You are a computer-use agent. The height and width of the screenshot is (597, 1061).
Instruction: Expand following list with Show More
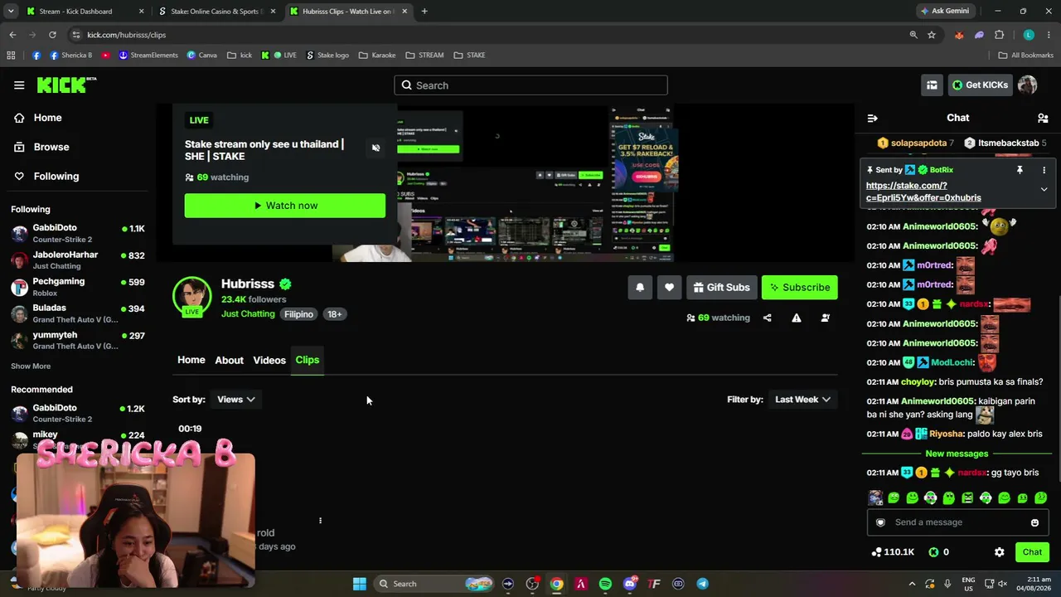[x=31, y=366]
